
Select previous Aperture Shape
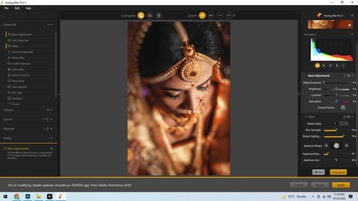[326, 146]
